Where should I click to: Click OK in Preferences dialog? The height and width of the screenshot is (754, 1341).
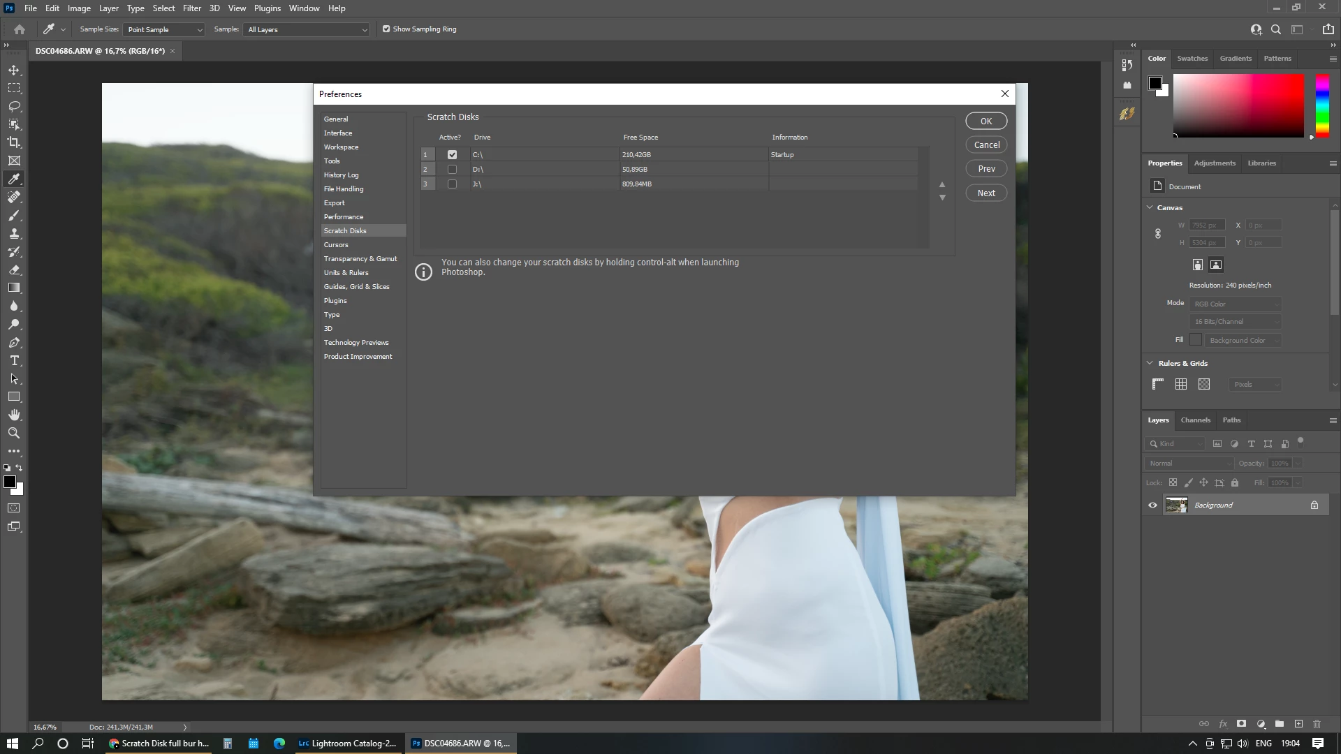(x=985, y=121)
